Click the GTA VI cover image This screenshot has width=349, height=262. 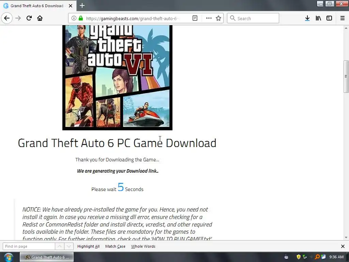click(x=117, y=77)
